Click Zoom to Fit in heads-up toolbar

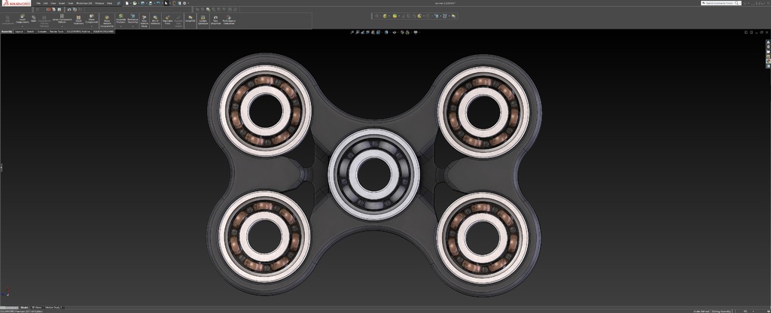point(352,32)
